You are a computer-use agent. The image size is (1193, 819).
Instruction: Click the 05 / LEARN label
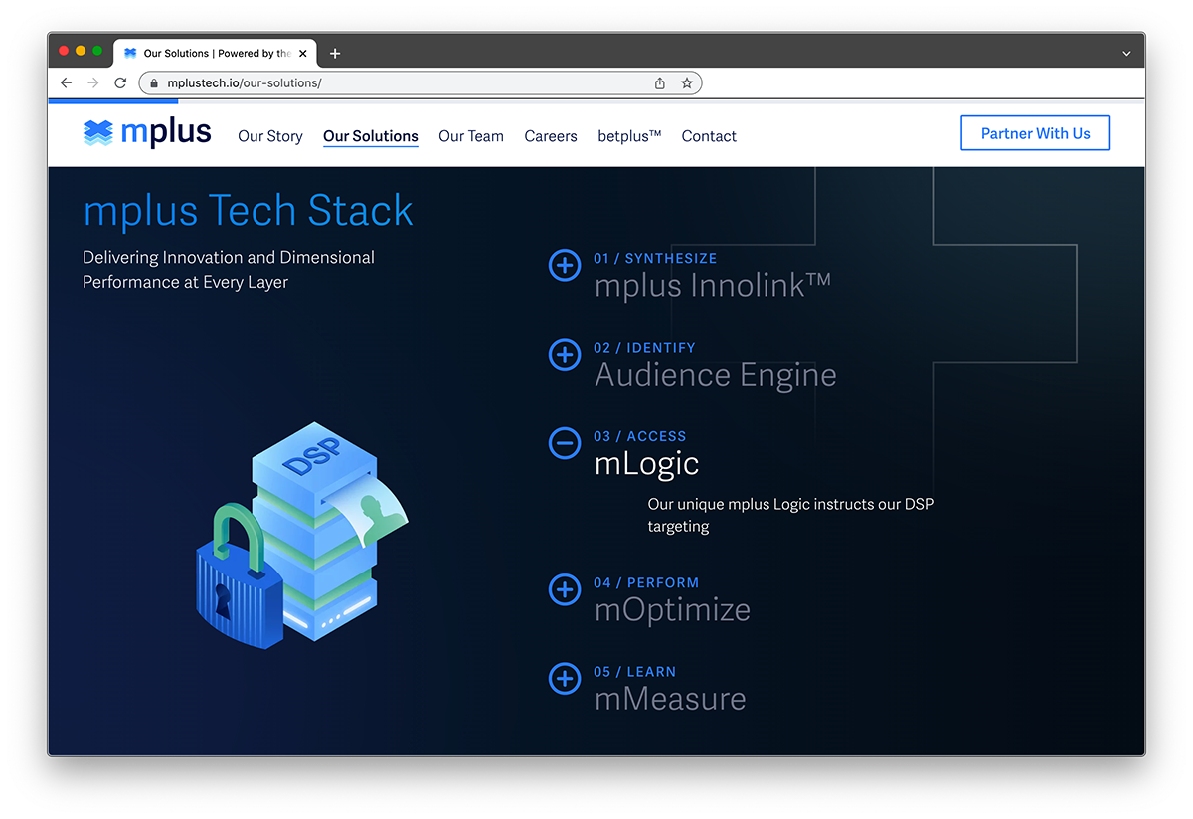pyautogui.click(x=634, y=672)
